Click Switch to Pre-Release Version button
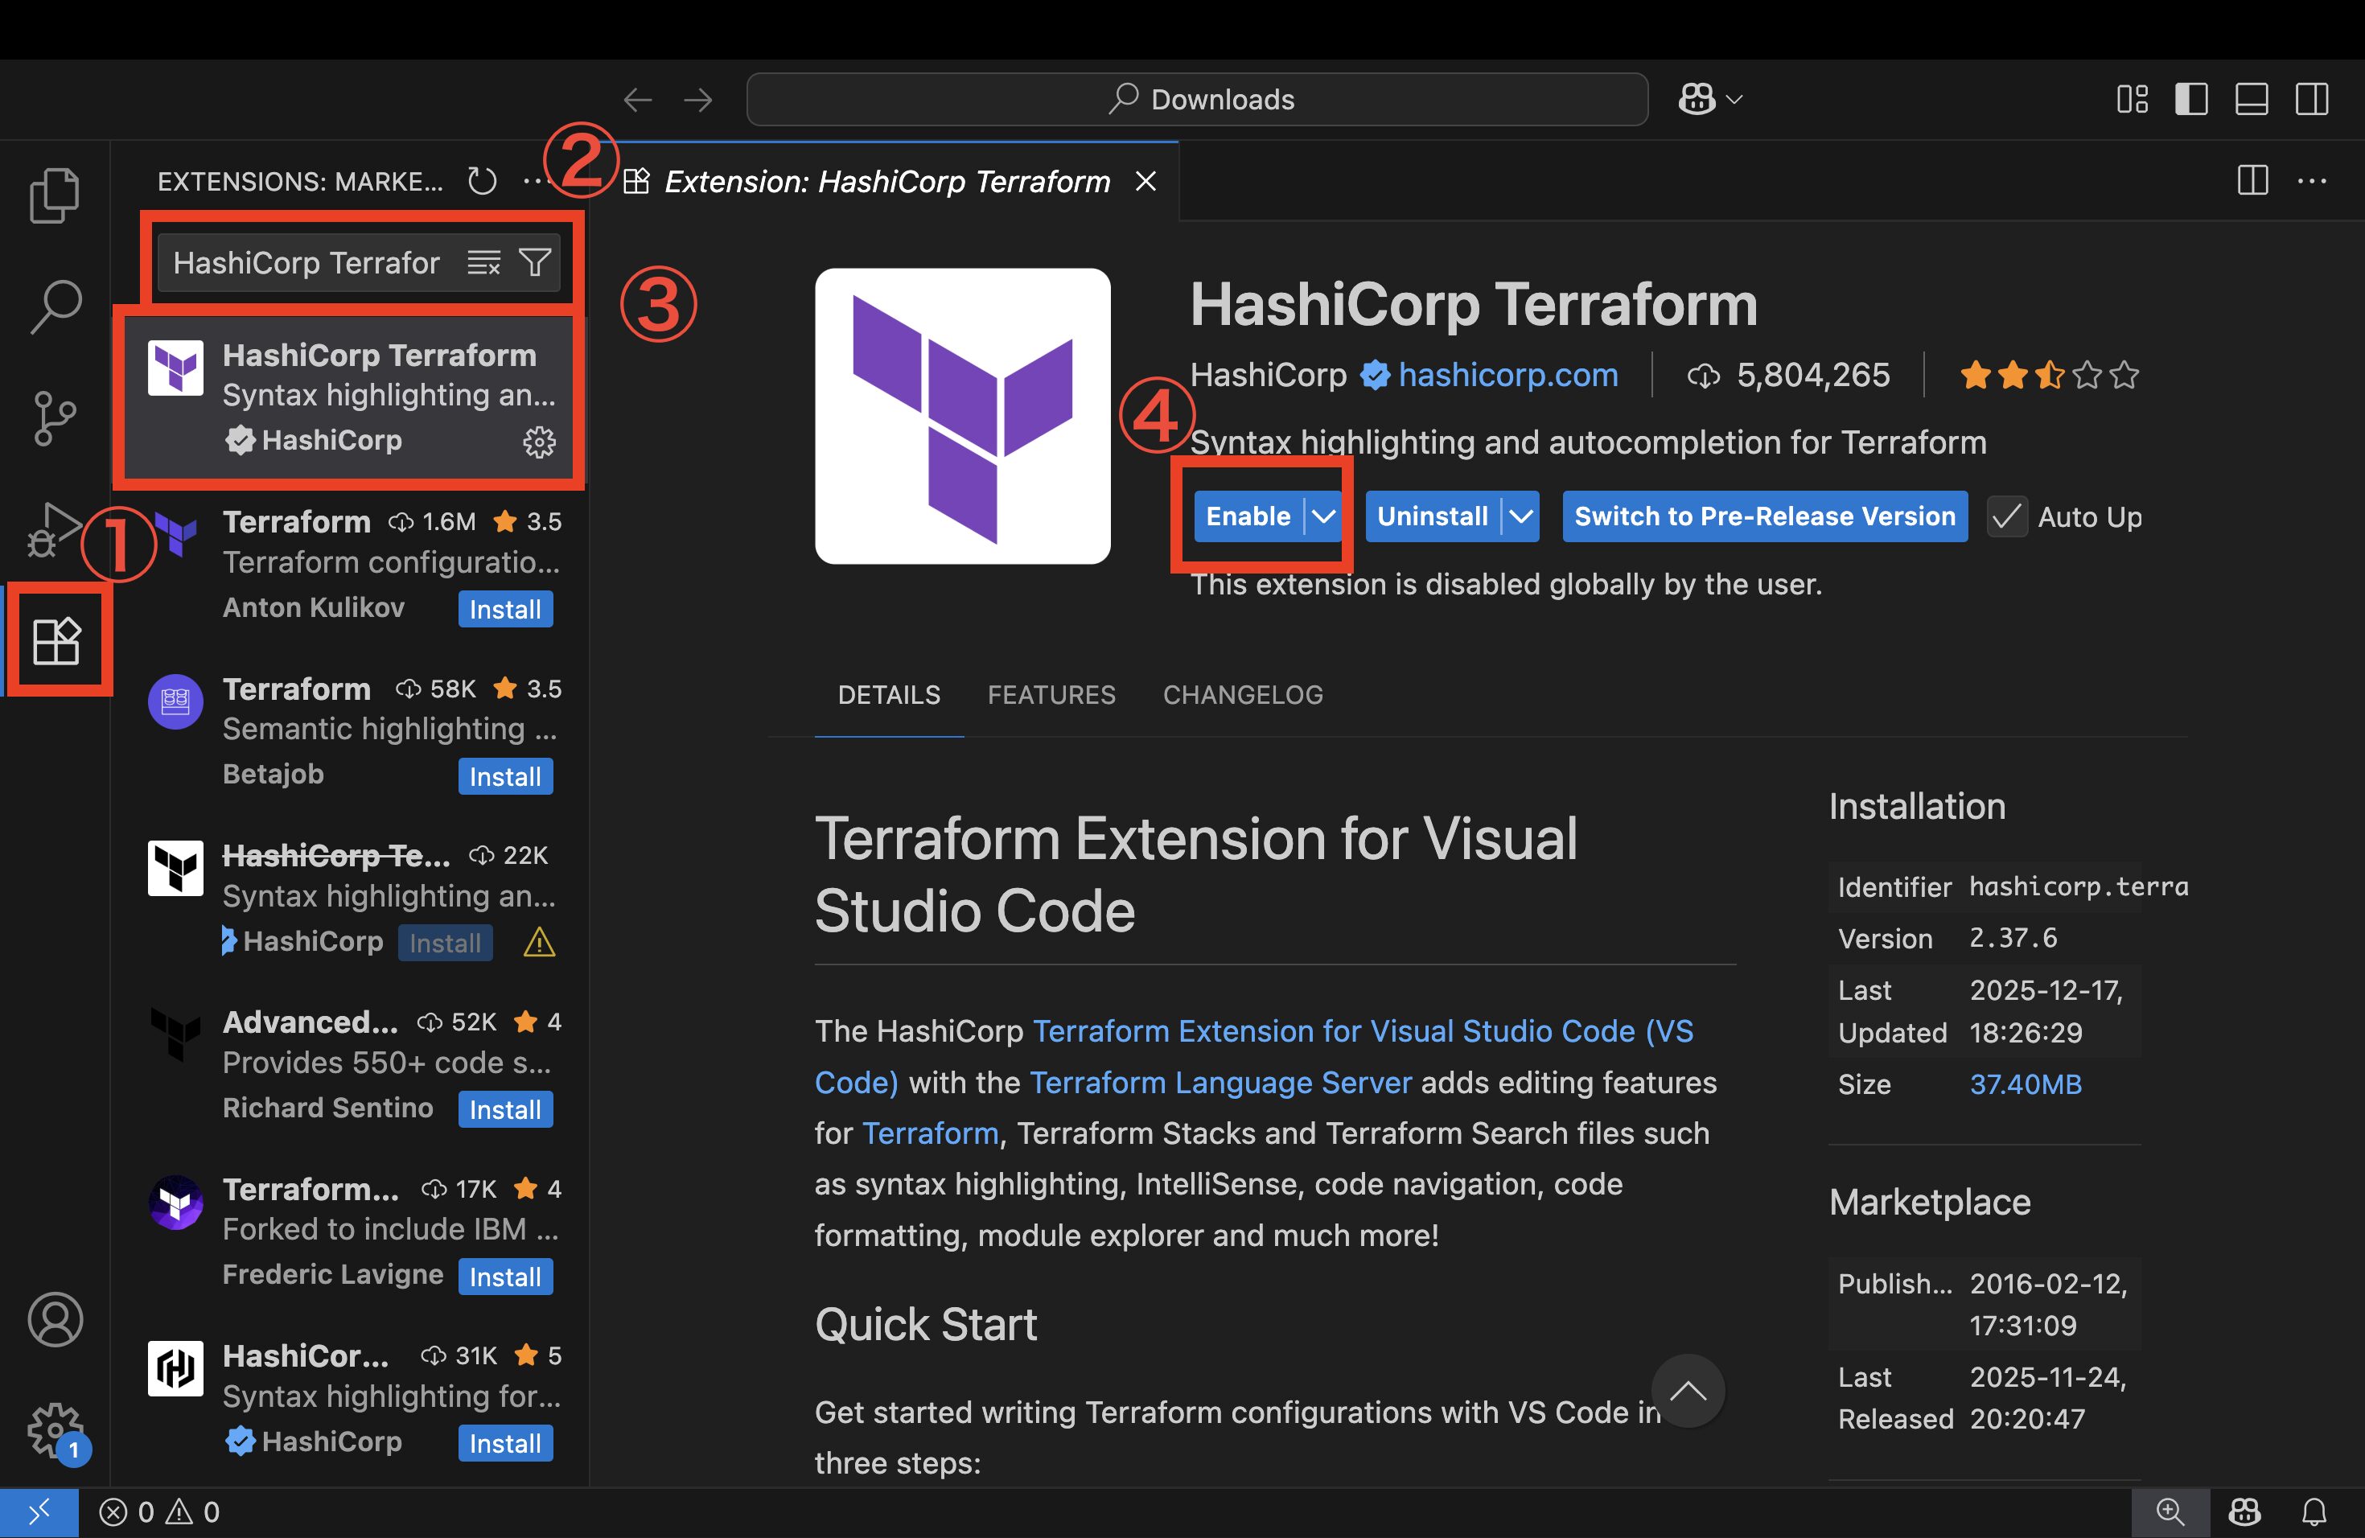 (1764, 516)
